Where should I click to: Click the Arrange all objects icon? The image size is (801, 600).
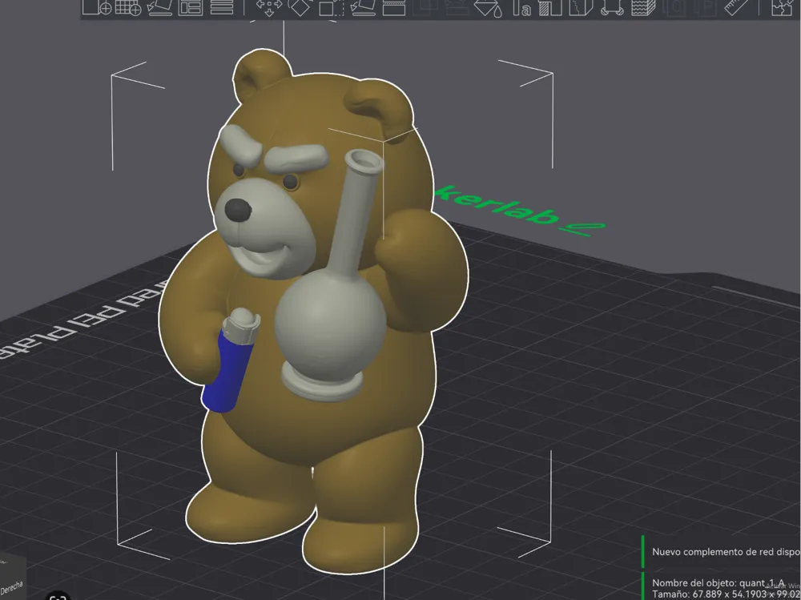pos(191,7)
